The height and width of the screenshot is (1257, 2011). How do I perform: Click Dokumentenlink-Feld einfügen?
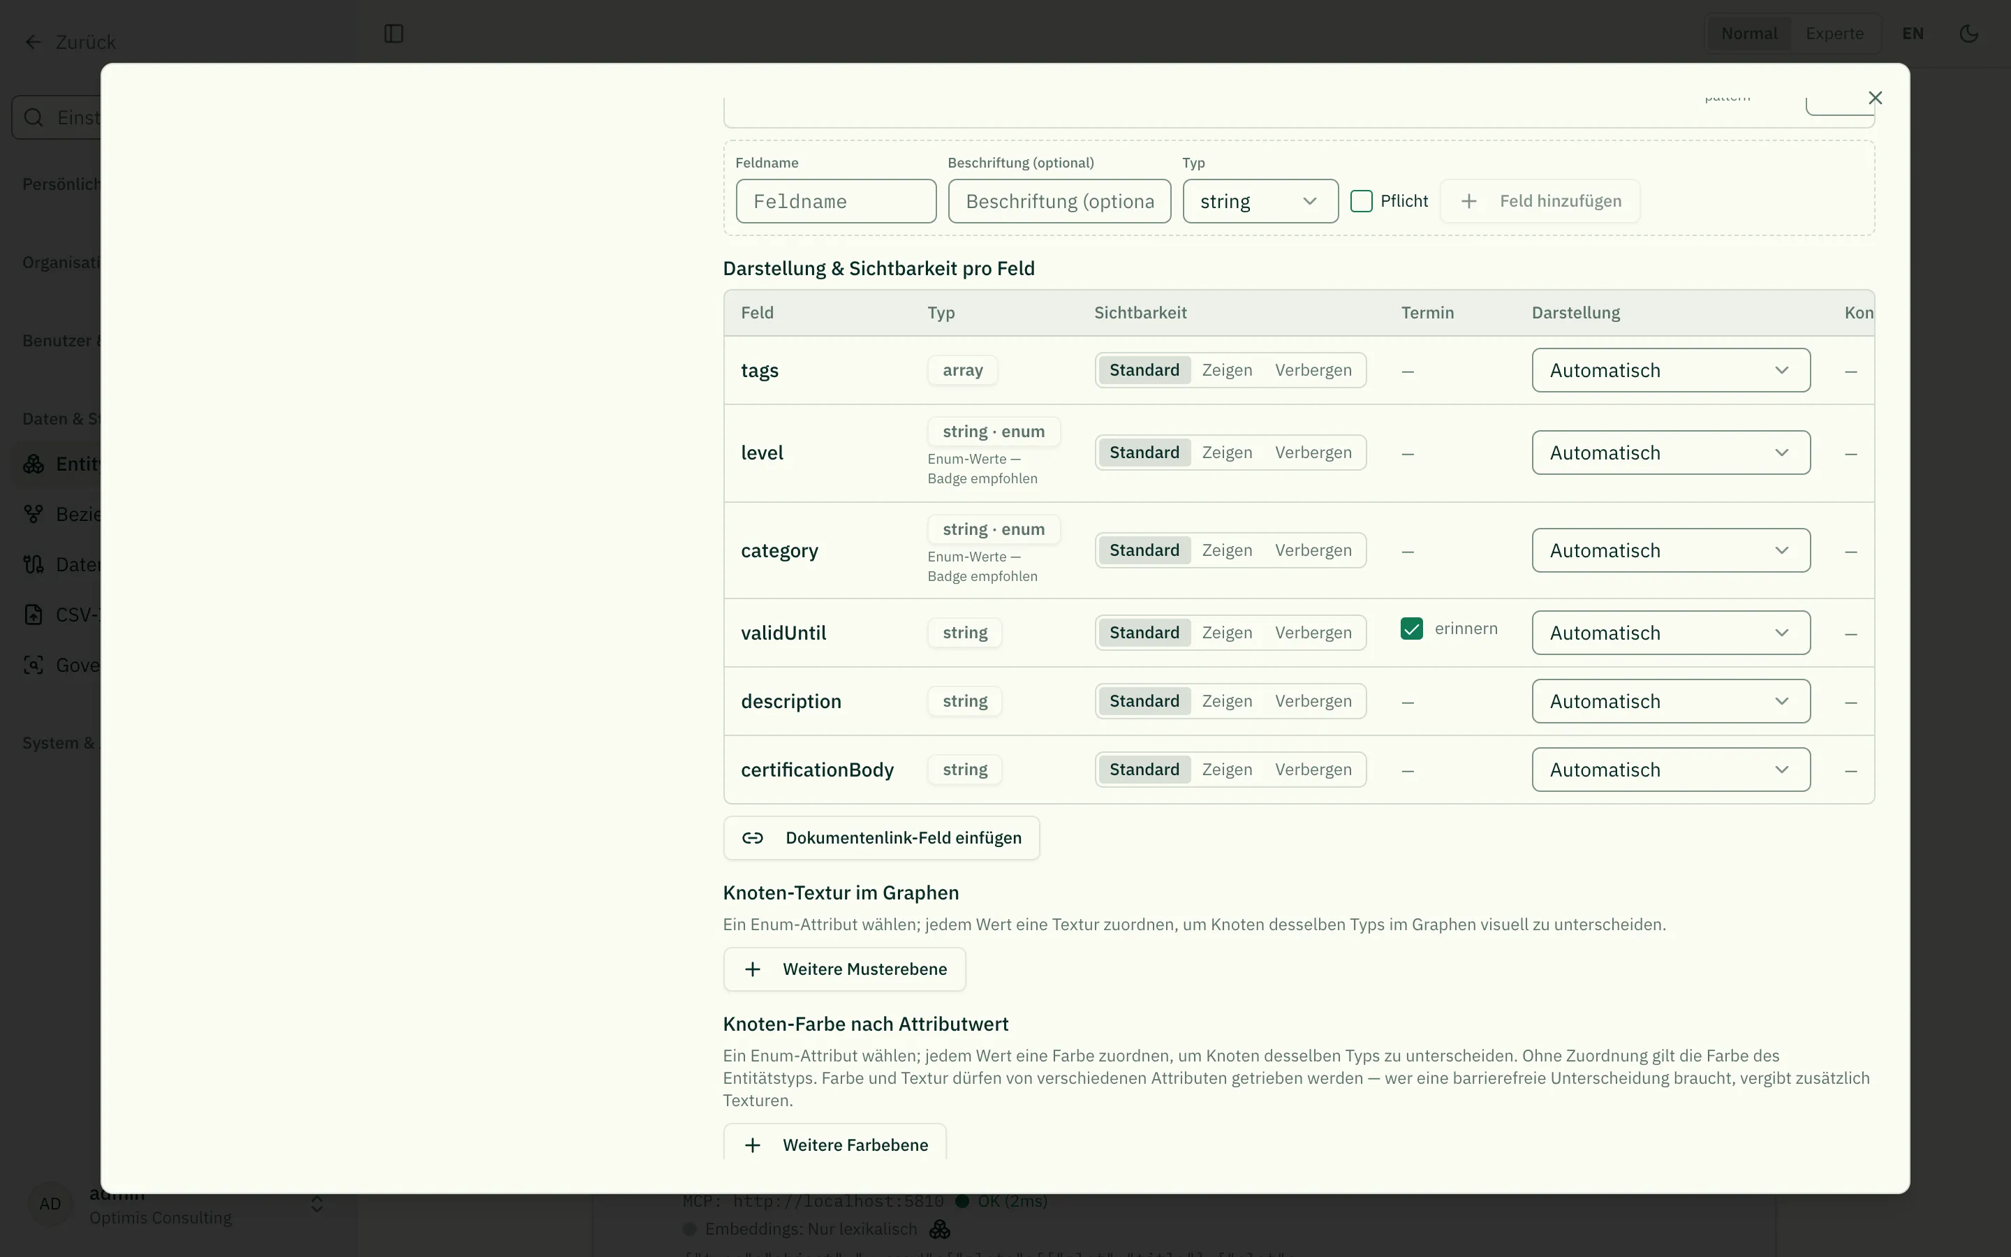click(881, 838)
